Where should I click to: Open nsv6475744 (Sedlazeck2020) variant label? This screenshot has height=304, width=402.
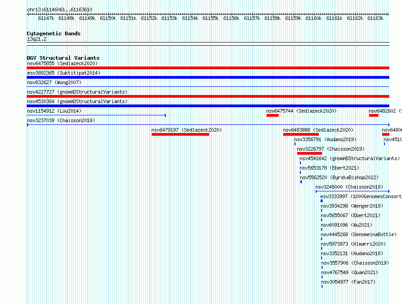click(x=301, y=111)
